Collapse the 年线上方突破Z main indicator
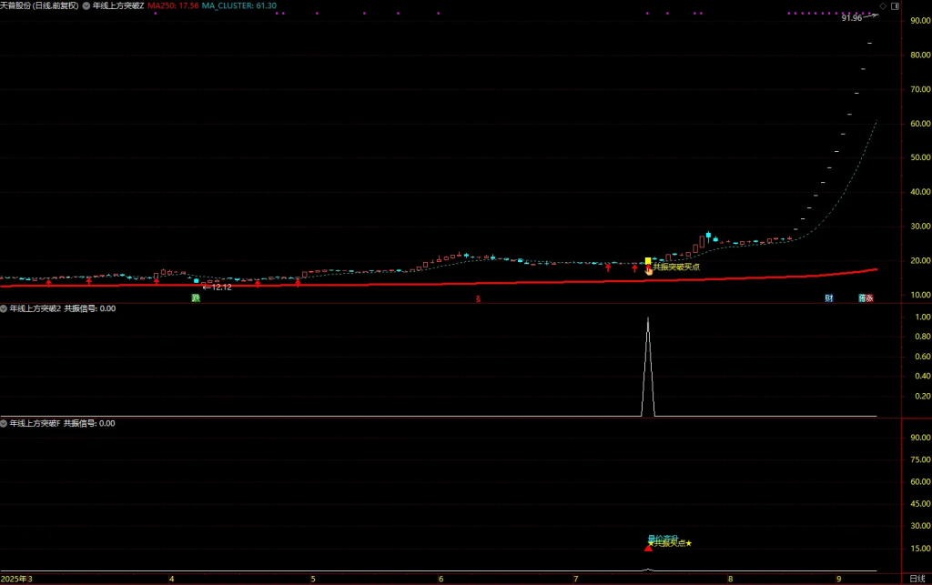This screenshot has height=585, width=932. pos(86,5)
